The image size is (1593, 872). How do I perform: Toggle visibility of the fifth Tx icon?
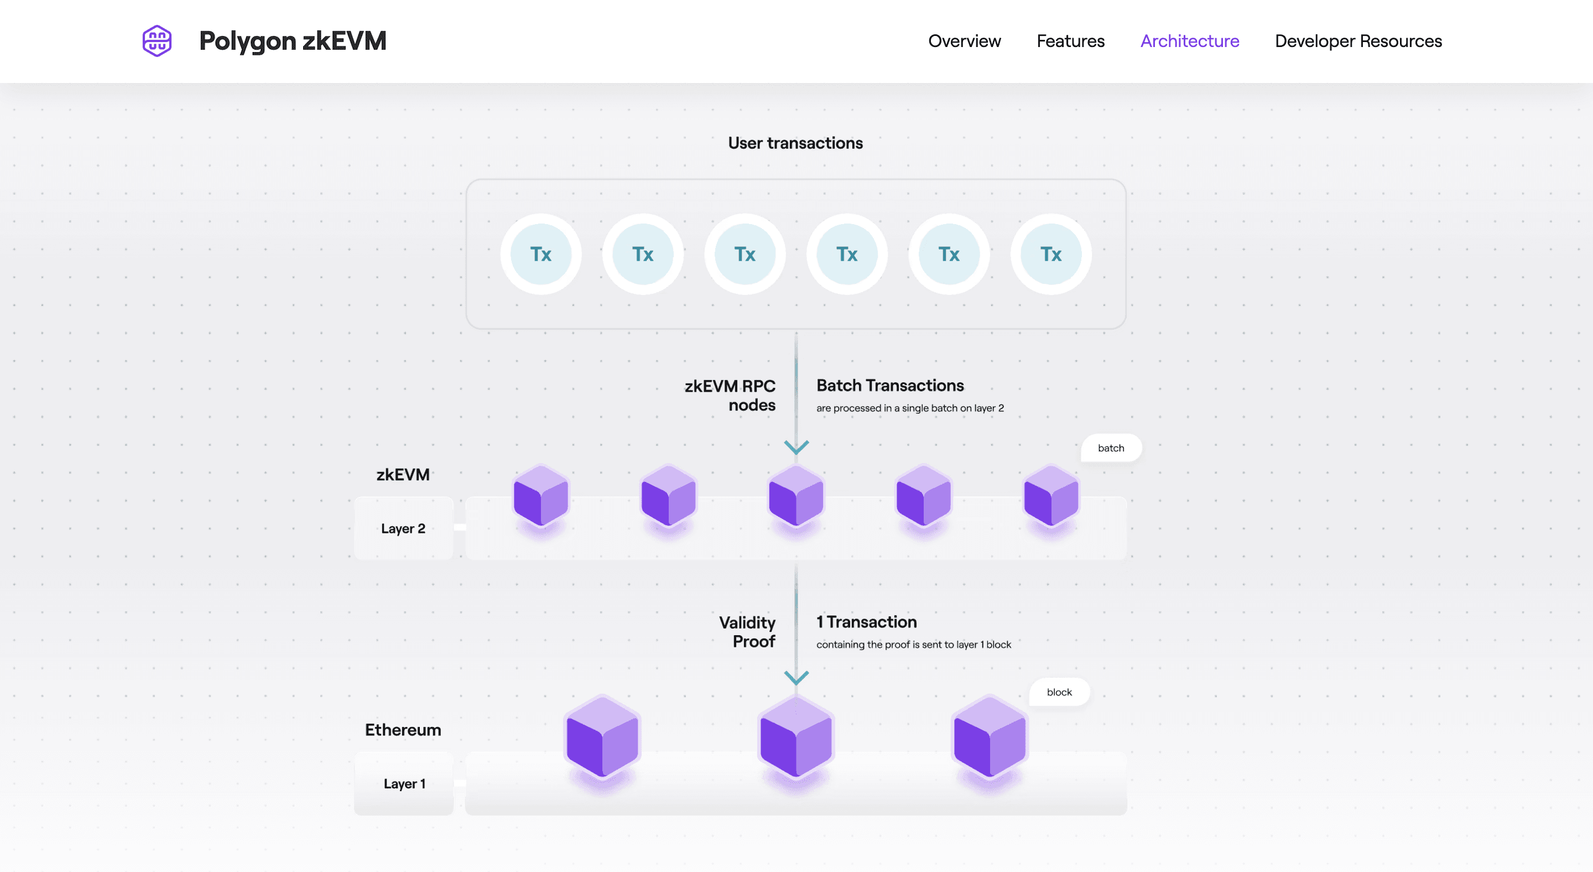tap(948, 253)
